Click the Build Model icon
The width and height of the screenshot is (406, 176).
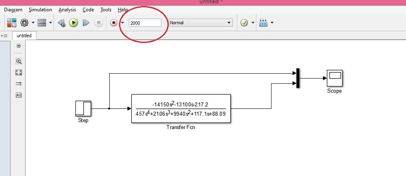[x=263, y=23]
